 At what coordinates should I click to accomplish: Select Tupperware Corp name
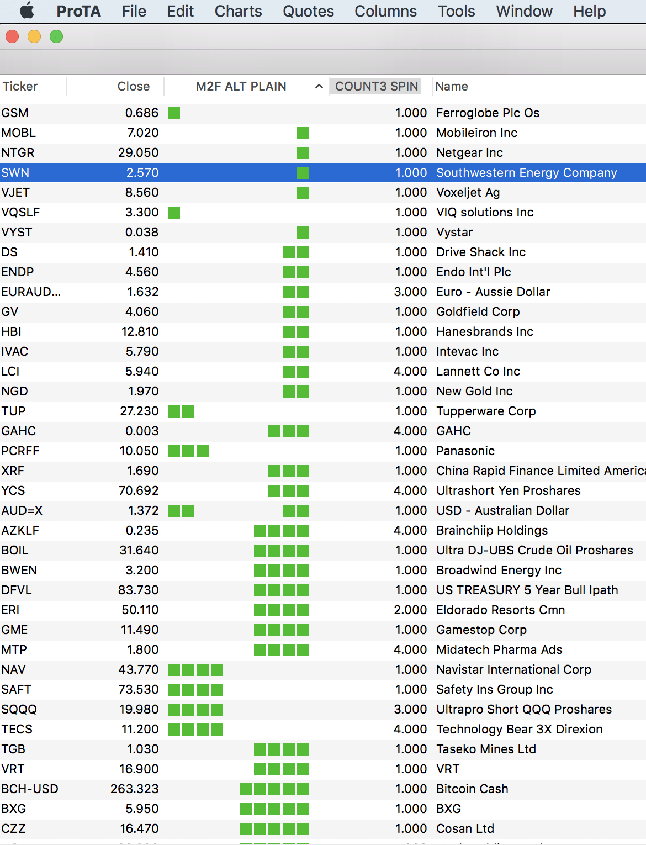[x=486, y=411]
